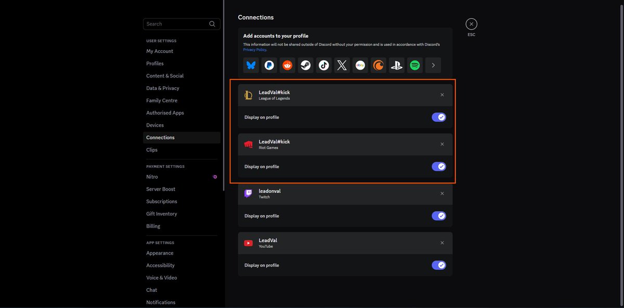The width and height of the screenshot is (624, 308).
Task: Open Server Boost settings
Action: 181,189
